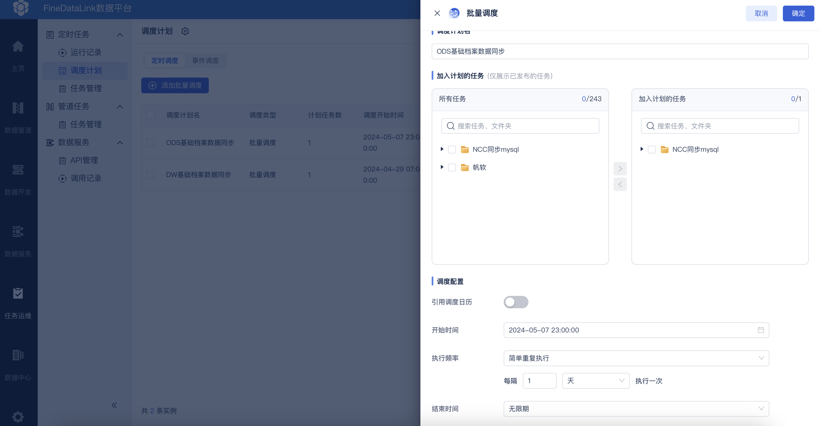Click the home icon in the left sidebar
This screenshot has height=426, width=820.
click(x=18, y=47)
